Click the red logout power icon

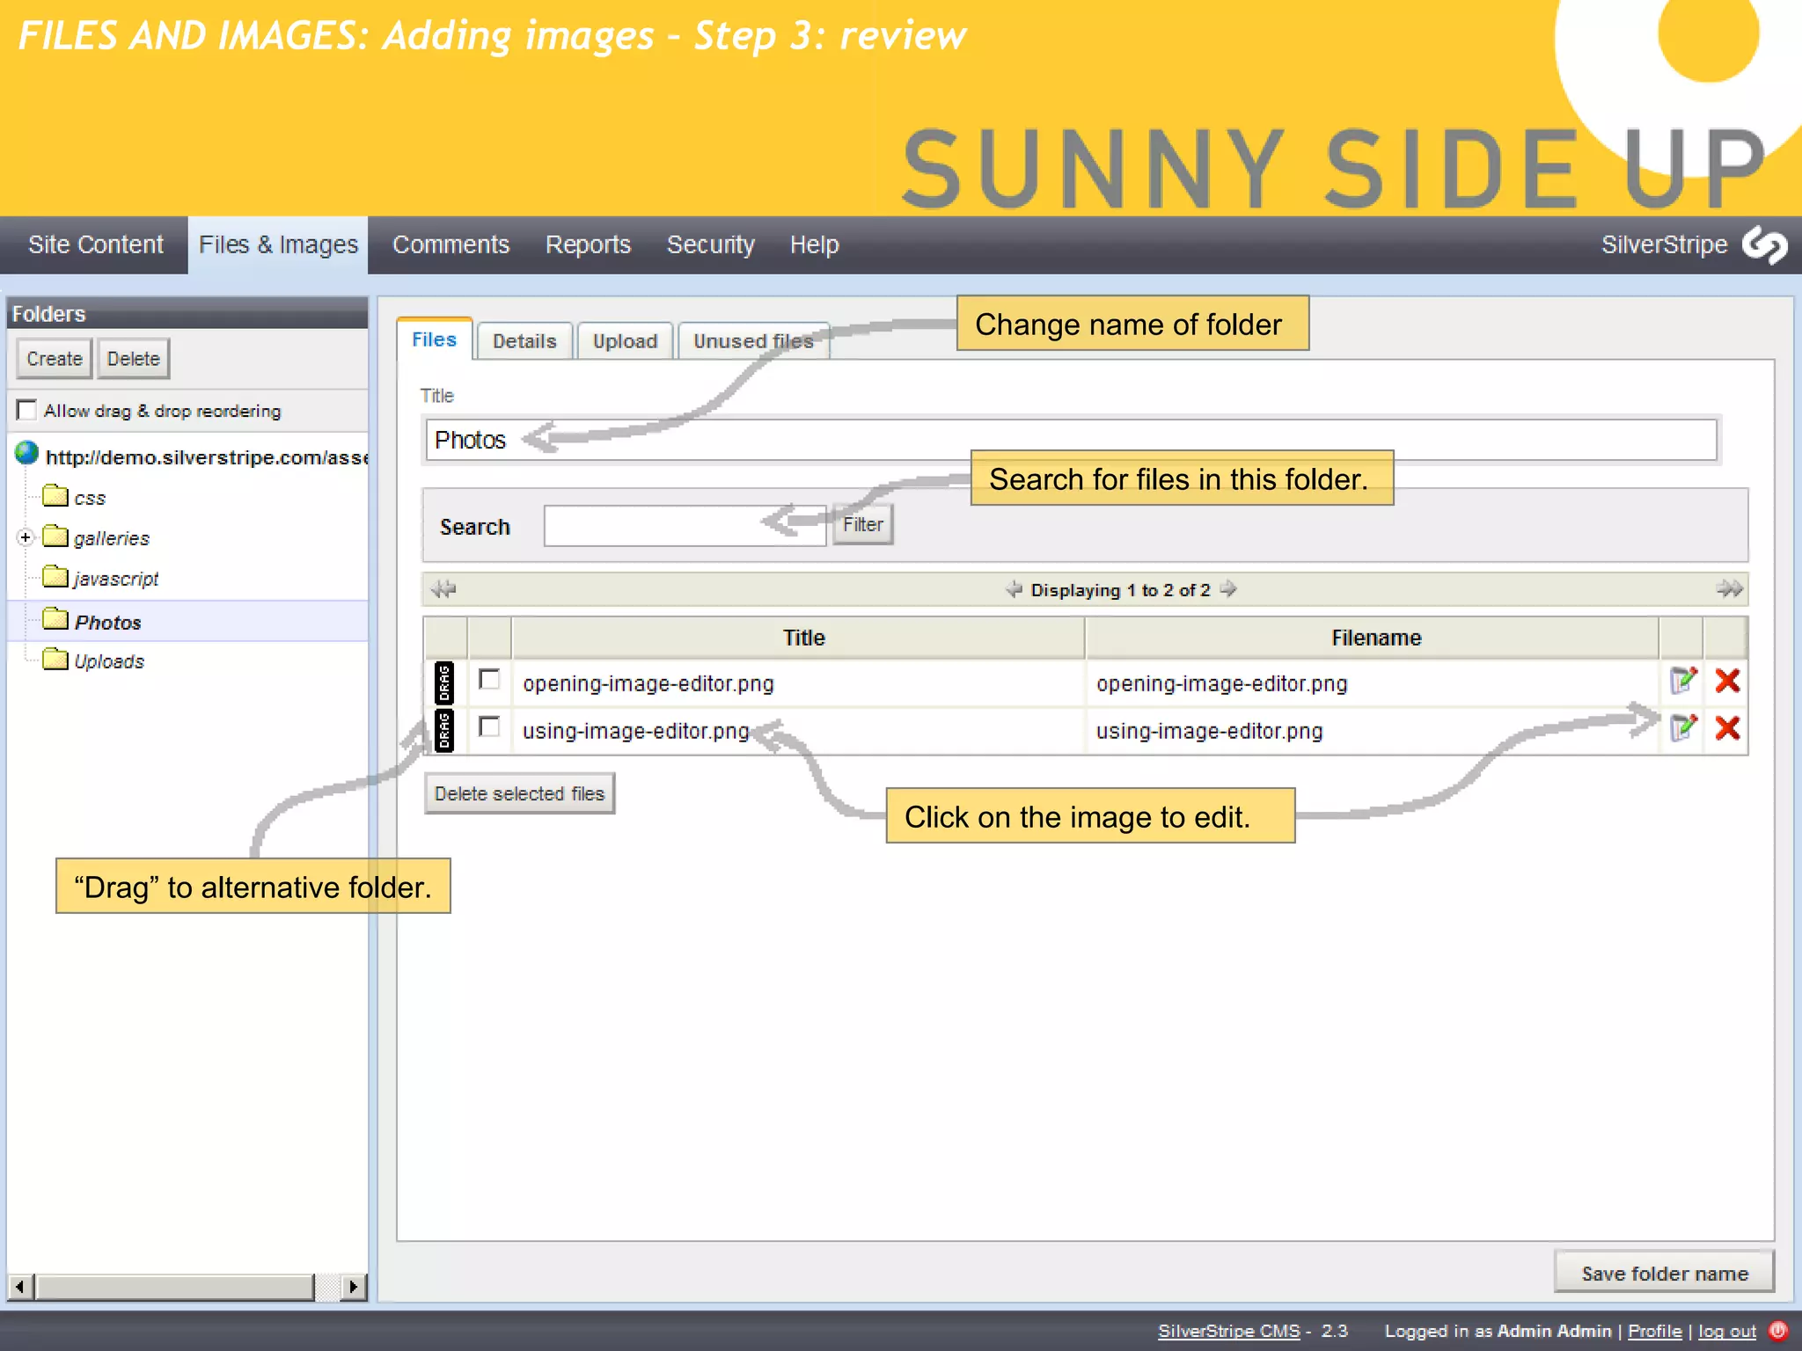pyautogui.click(x=1778, y=1330)
